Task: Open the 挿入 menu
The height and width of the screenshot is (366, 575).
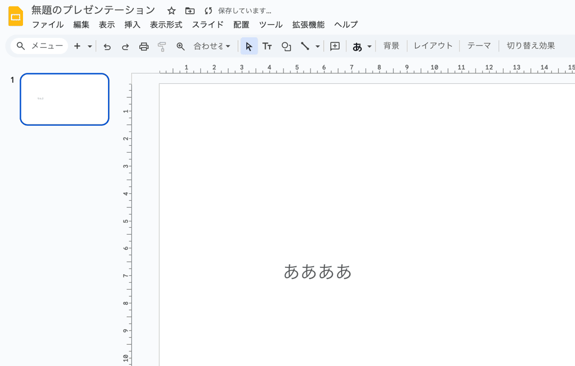Action: [132, 25]
